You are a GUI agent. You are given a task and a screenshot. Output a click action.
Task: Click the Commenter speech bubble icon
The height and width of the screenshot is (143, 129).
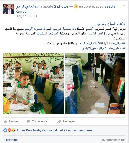pos(28,121)
